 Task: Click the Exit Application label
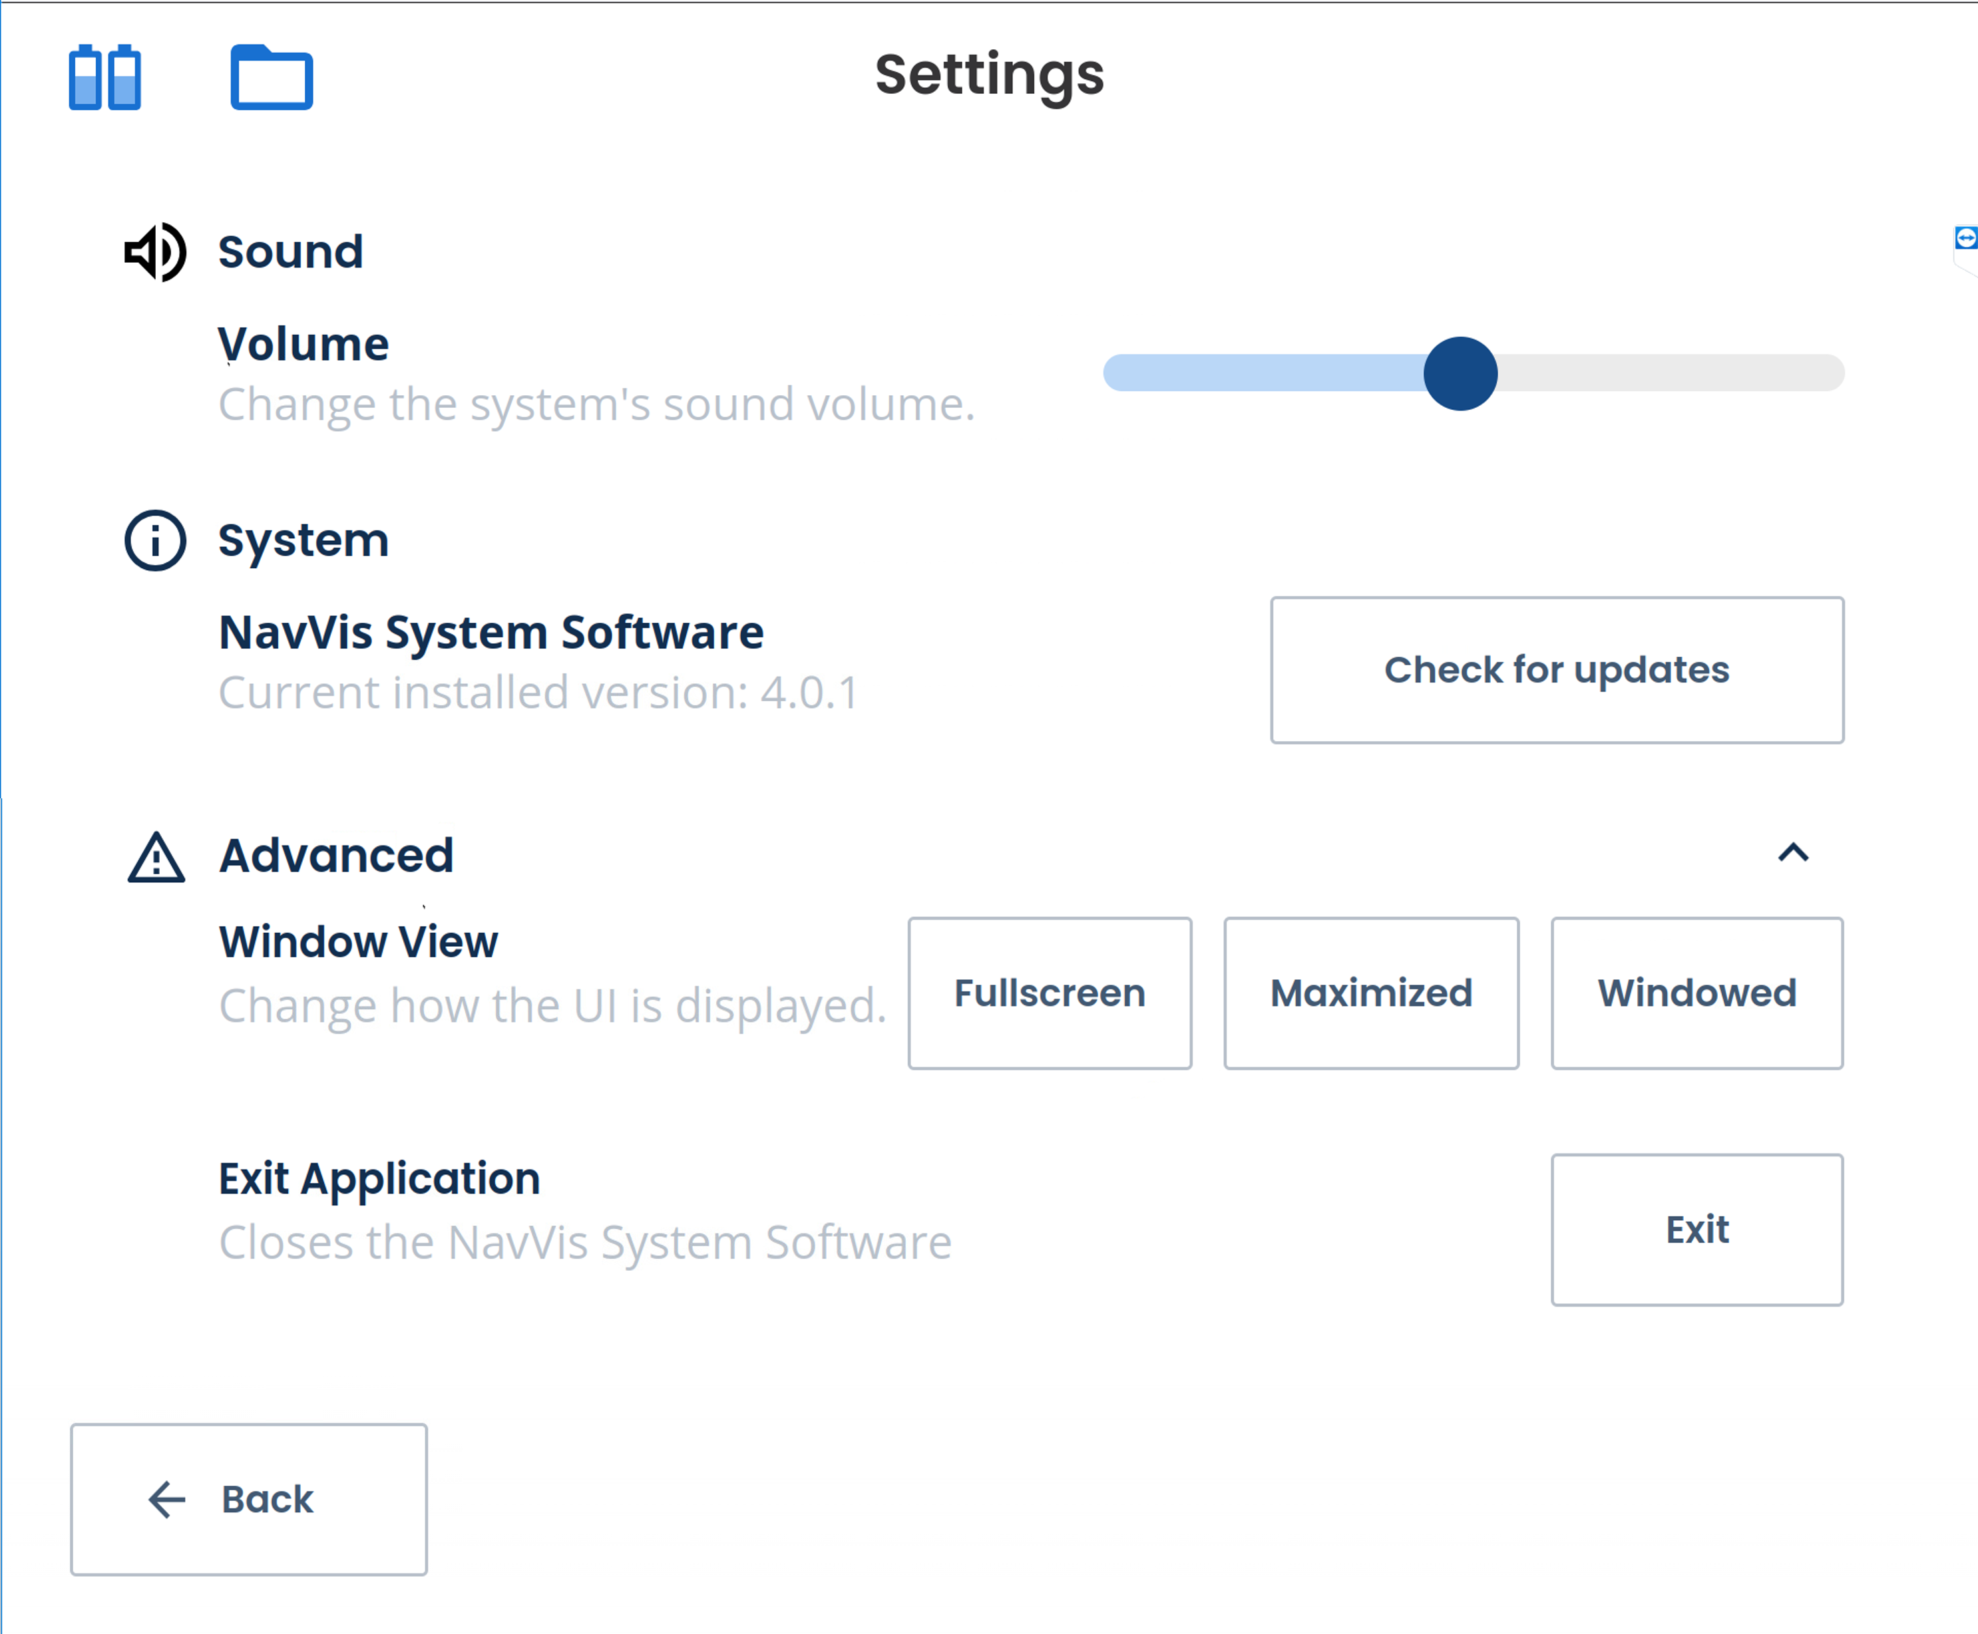pyautogui.click(x=379, y=1180)
